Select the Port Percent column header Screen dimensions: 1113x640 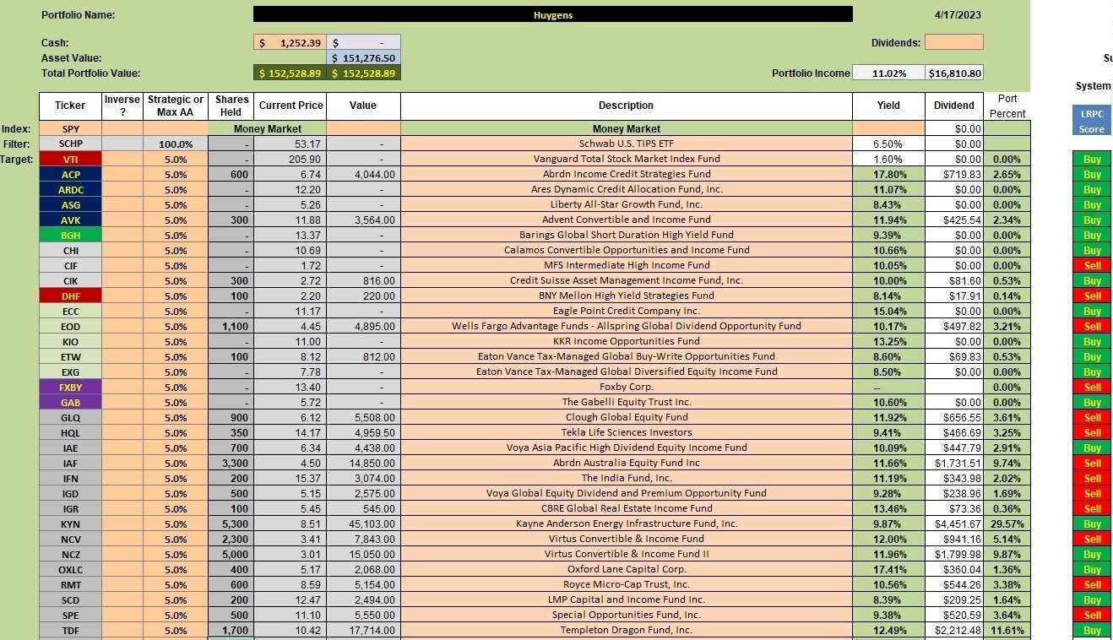(1007, 106)
